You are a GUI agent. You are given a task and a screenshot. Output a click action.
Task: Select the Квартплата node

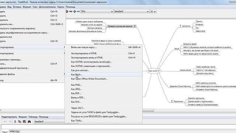click(x=200, y=31)
